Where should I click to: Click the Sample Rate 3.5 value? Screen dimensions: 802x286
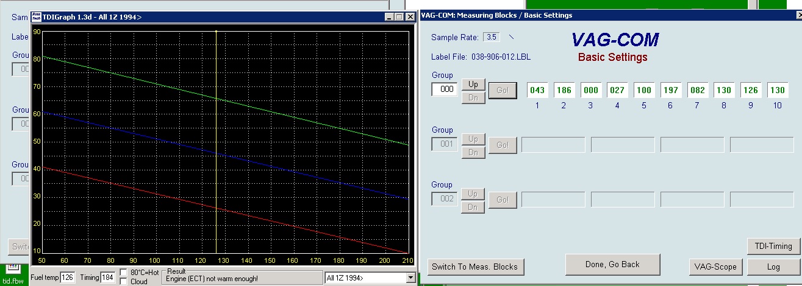tap(492, 37)
